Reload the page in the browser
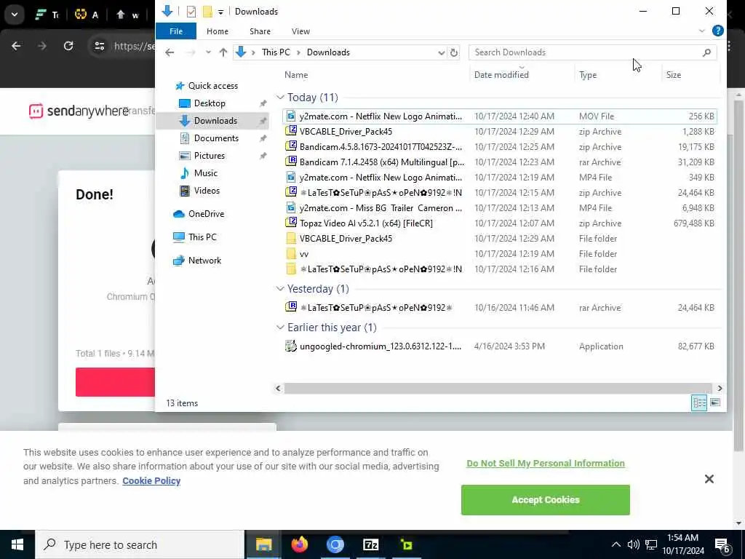 point(68,46)
